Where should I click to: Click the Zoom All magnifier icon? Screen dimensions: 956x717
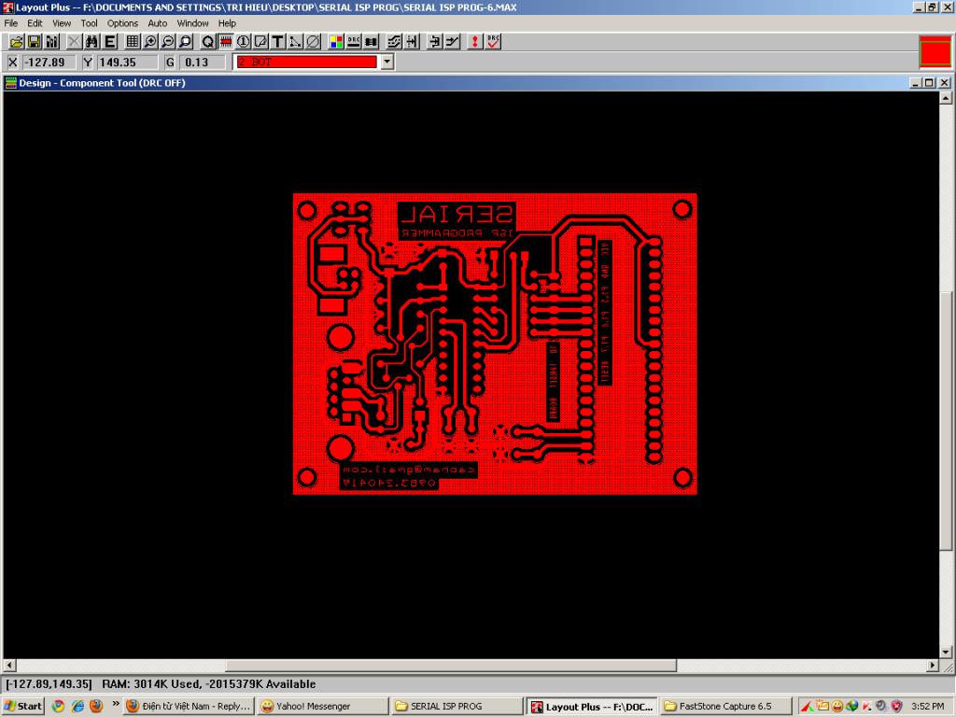click(186, 41)
